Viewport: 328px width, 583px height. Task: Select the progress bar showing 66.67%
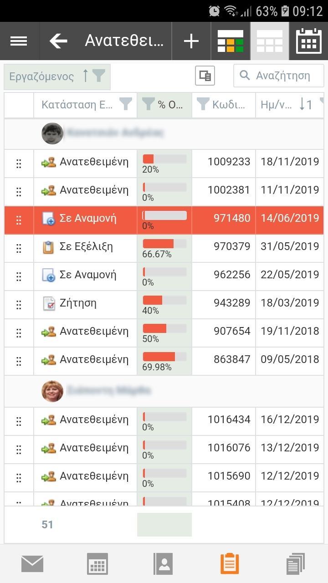pyautogui.click(x=164, y=244)
